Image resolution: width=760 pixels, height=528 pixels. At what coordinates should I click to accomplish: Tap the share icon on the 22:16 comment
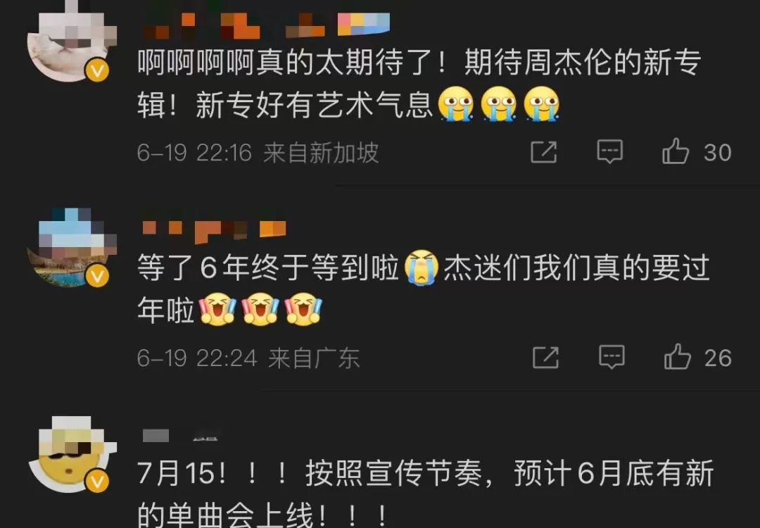pyautogui.click(x=544, y=152)
